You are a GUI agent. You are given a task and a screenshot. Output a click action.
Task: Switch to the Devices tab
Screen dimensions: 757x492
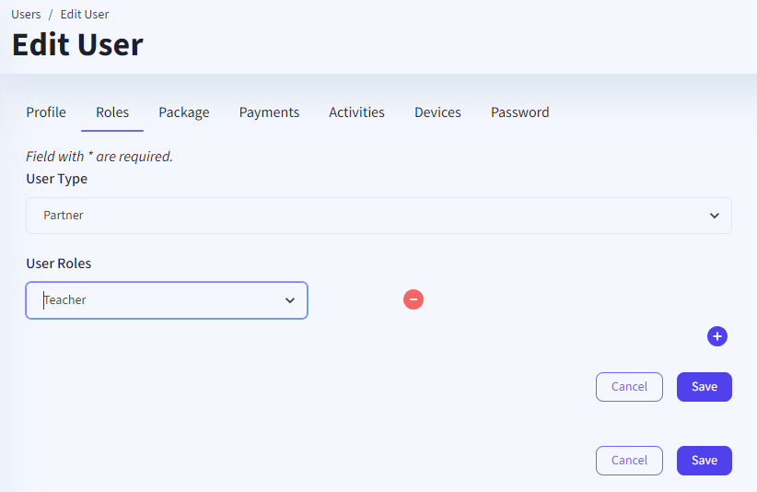(437, 112)
